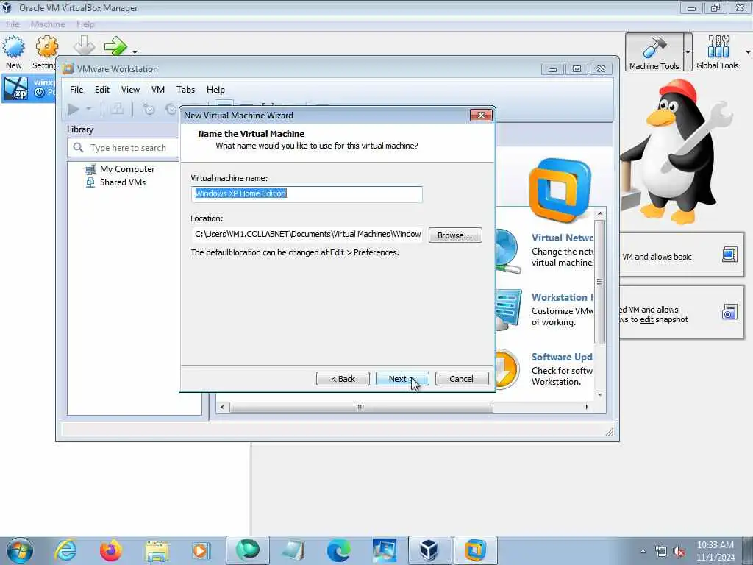Open Virtual Network link on VMware home
Image resolution: width=753 pixels, height=565 pixels.
coord(563,238)
